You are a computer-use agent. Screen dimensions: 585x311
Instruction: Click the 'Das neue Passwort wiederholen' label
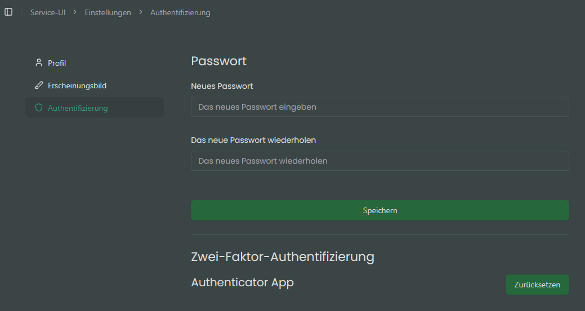point(253,139)
